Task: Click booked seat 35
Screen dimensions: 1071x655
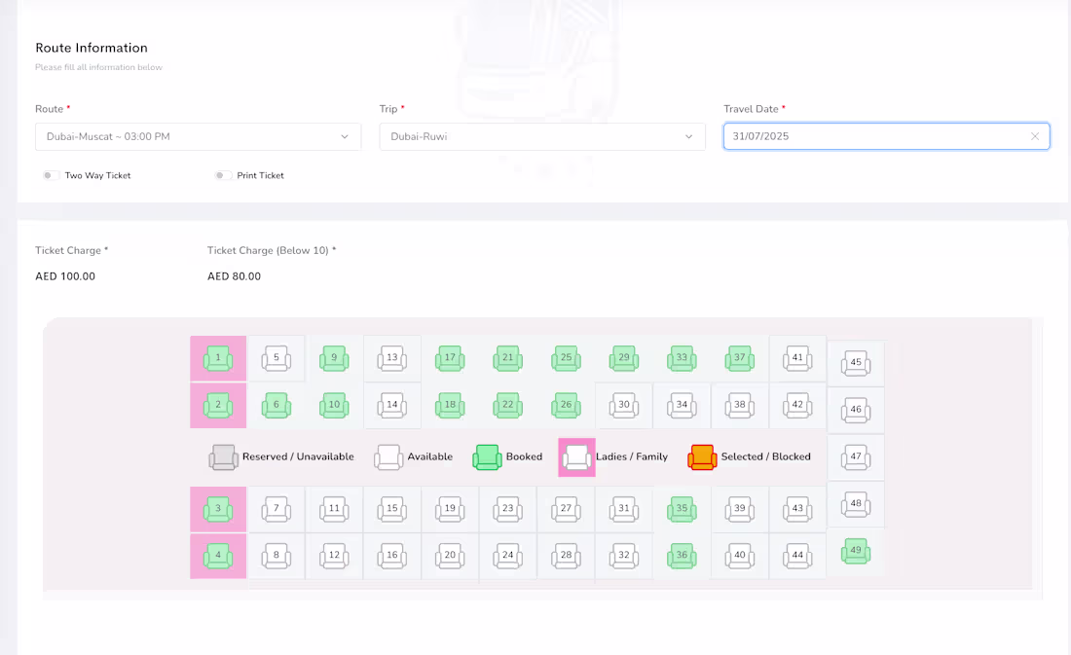Action: tap(682, 508)
